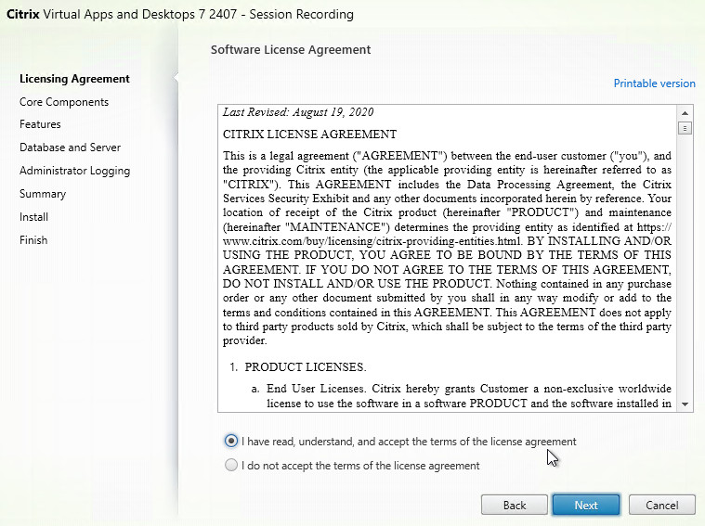Choose the do not accept terms option
Screen dimensions: 705x526
231,466
